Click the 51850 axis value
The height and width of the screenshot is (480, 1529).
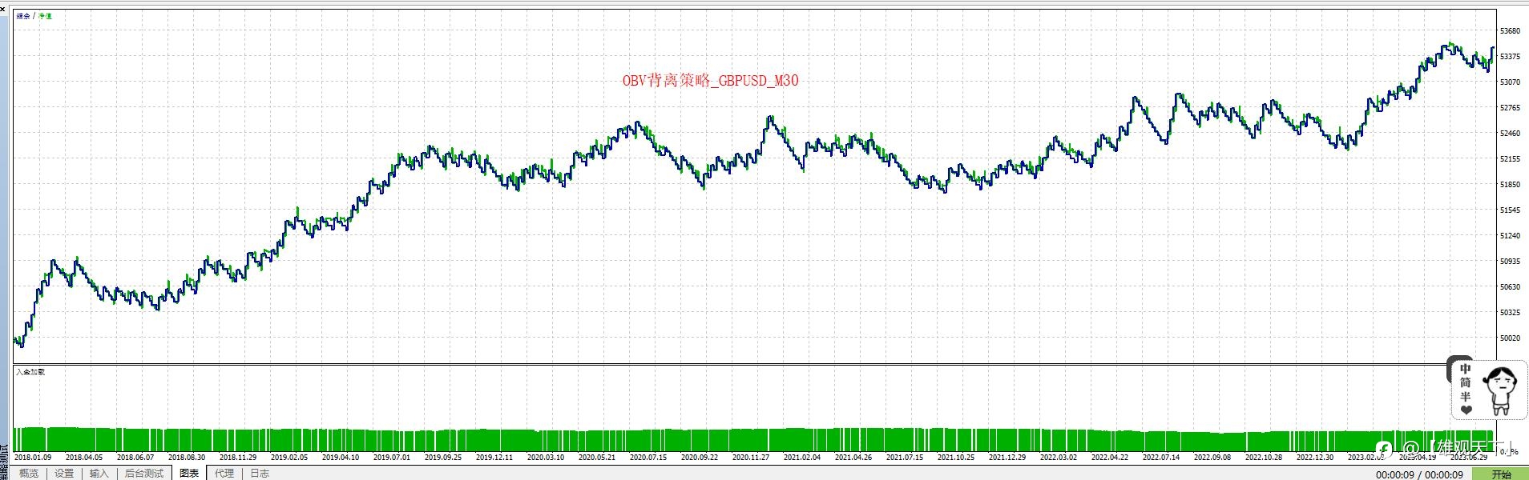pos(1510,185)
